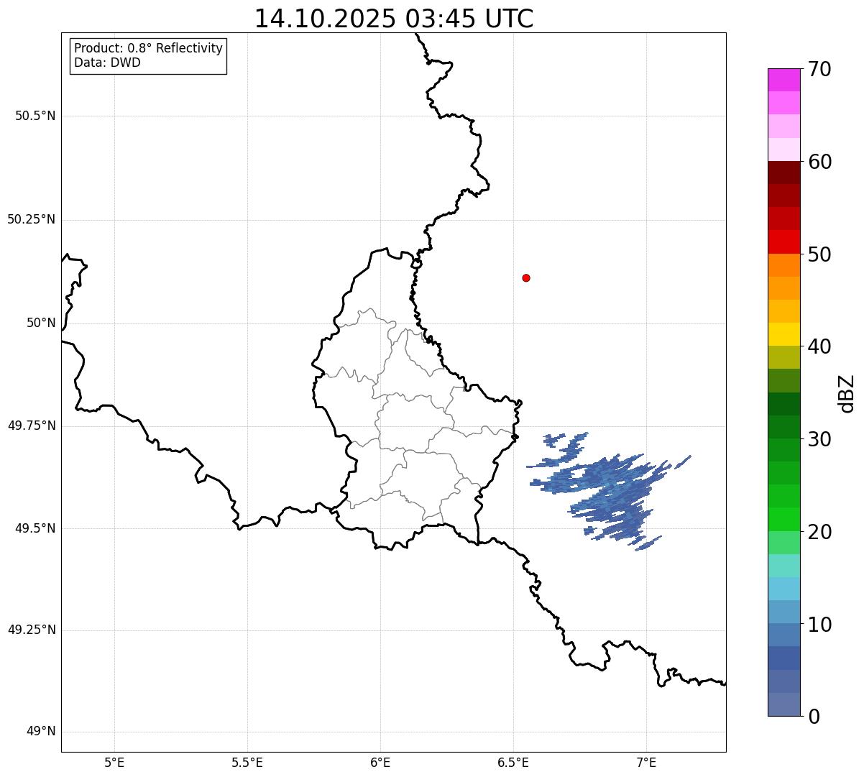Click the "Product: 0.8° Reflectivity" label

tap(149, 48)
